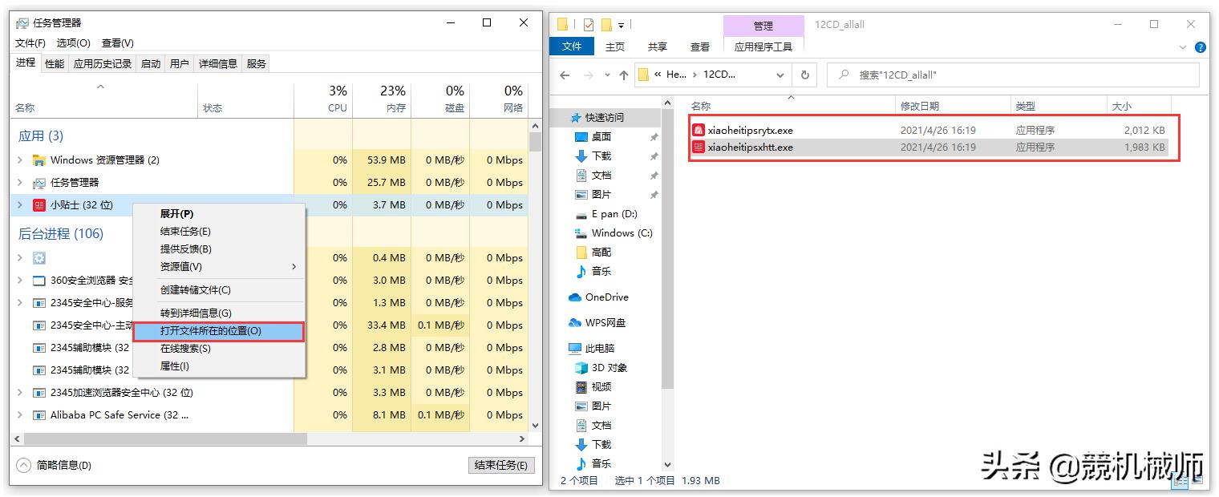The width and height of the screenshot is (1219, 497).
Task: Open WPS网盘 in the Explorer sidebar
Action: coord(597,323)
